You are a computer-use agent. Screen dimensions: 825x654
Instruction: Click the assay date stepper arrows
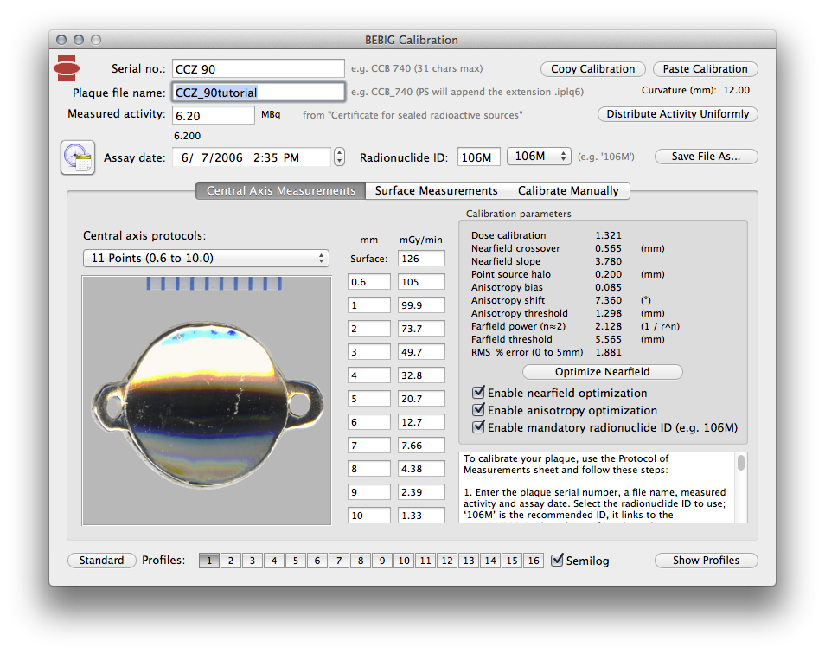pyautogui.click(x=339, y=157)
